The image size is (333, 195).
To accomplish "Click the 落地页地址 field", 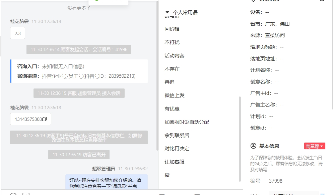I will [267, 59].
